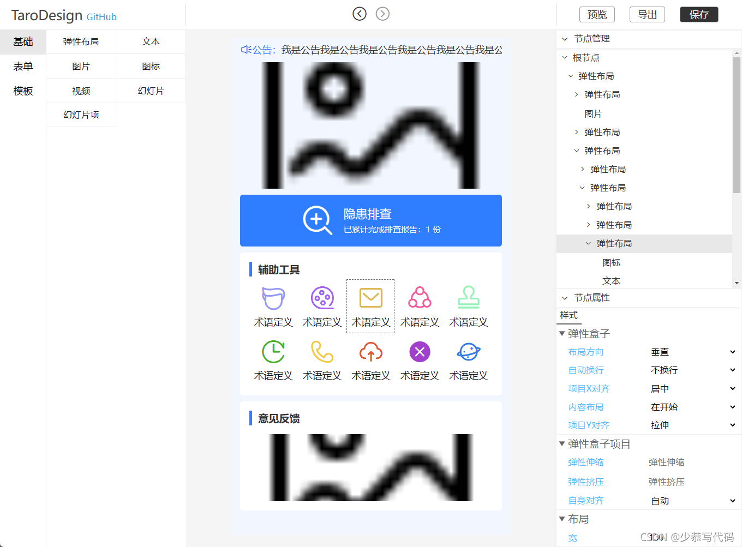Open the GitHub link
This screenshot has width=742, height=547.
pos(101,17)
